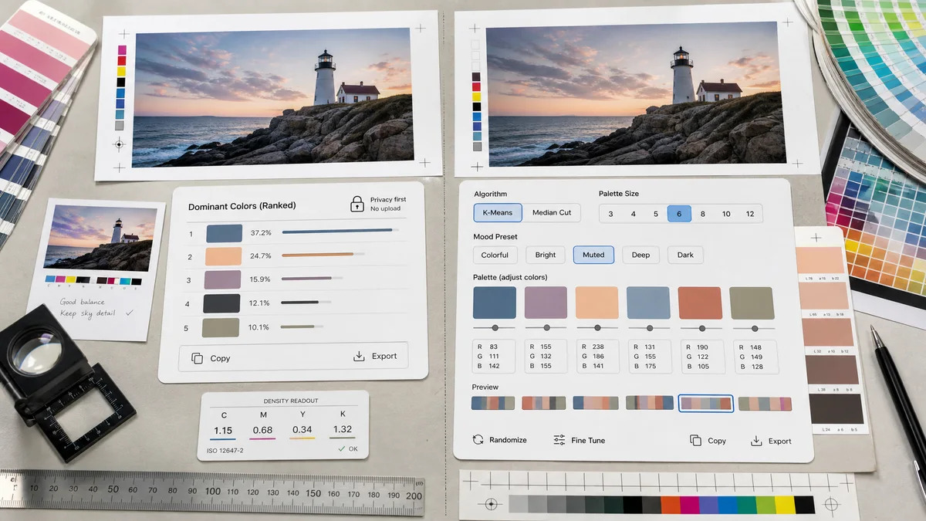
Task: Click the RGB box reading 190, 122, 105
Action: (702, 357)
